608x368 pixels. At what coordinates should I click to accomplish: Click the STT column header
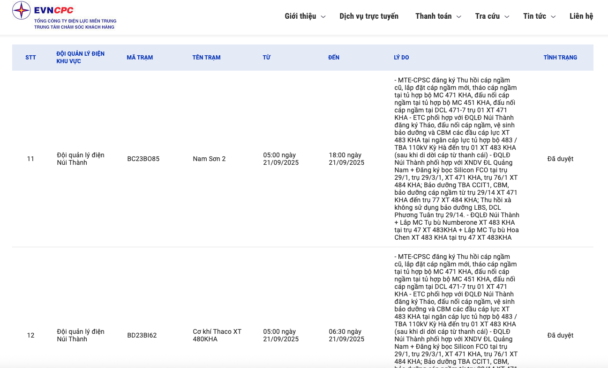[30, 58]
